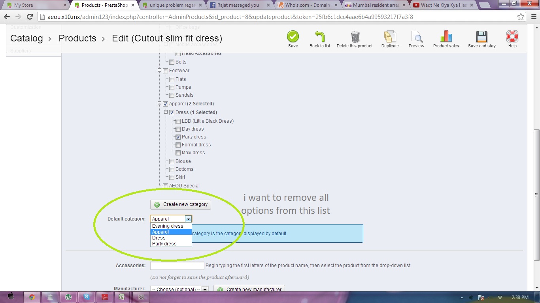Click the Duplicate product icon
This screenshot has height=303, width=540.
(x=390, y=37)
